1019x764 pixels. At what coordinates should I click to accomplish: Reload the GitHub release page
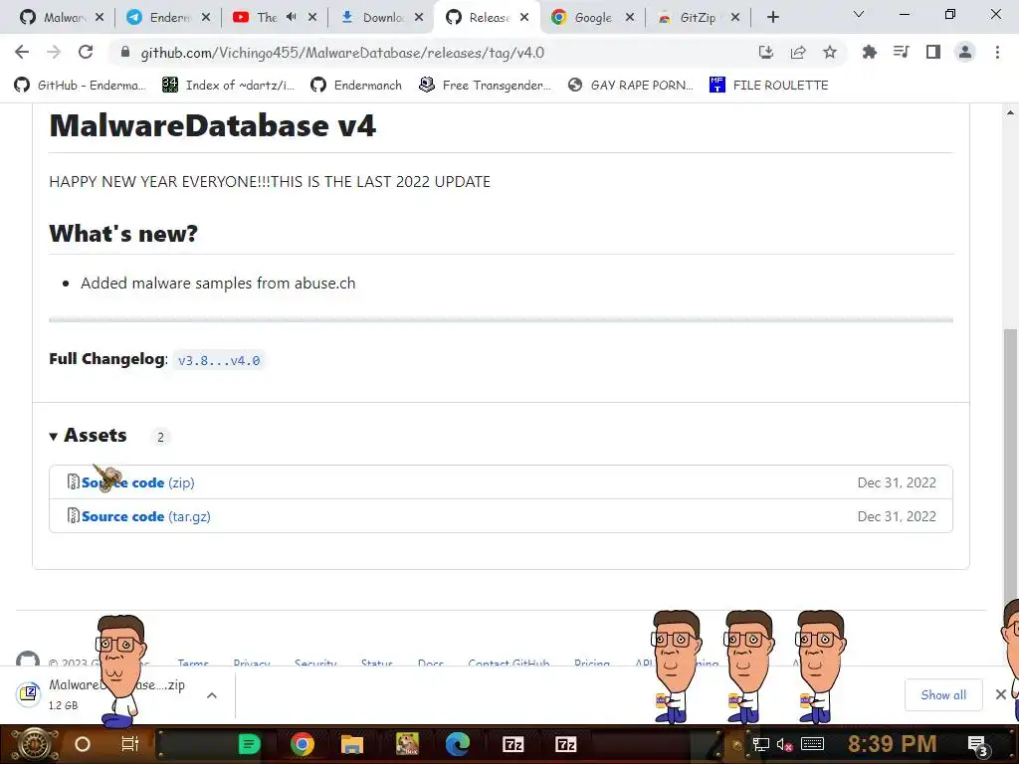click(86, 52)
